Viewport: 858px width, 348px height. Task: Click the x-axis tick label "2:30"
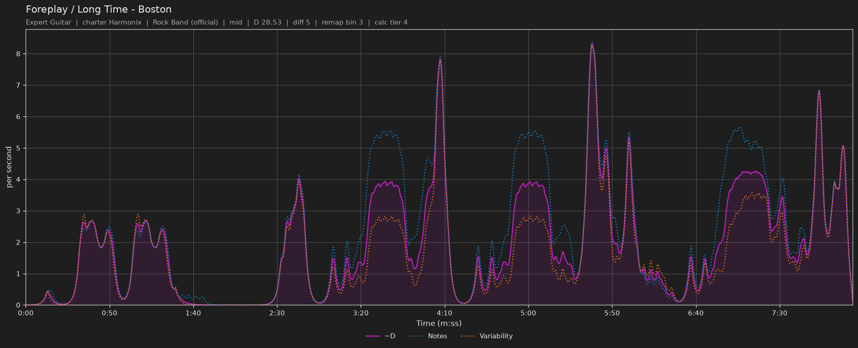click(277, 313)
